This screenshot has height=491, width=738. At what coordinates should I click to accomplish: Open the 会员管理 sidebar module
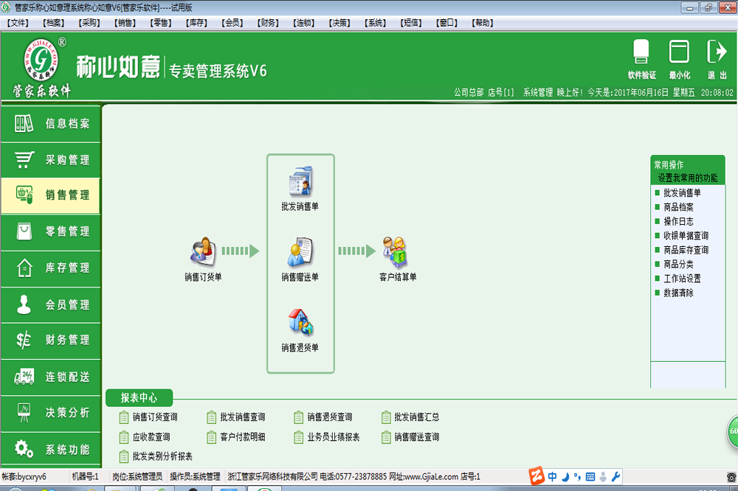pos(51,304)
